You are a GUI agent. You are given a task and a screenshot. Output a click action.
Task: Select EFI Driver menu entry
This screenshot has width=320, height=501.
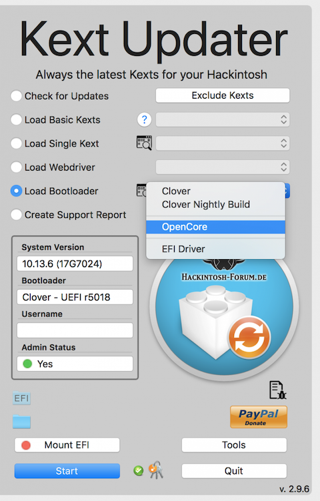point(215,249)
